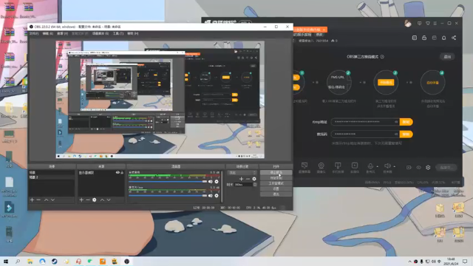Click the microphone icon in streaming app toolbar

[x=370, y=166]
